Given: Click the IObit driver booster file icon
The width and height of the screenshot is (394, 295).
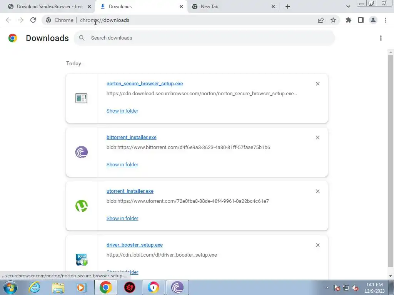Looking at the screenshot, I should 82,260.
